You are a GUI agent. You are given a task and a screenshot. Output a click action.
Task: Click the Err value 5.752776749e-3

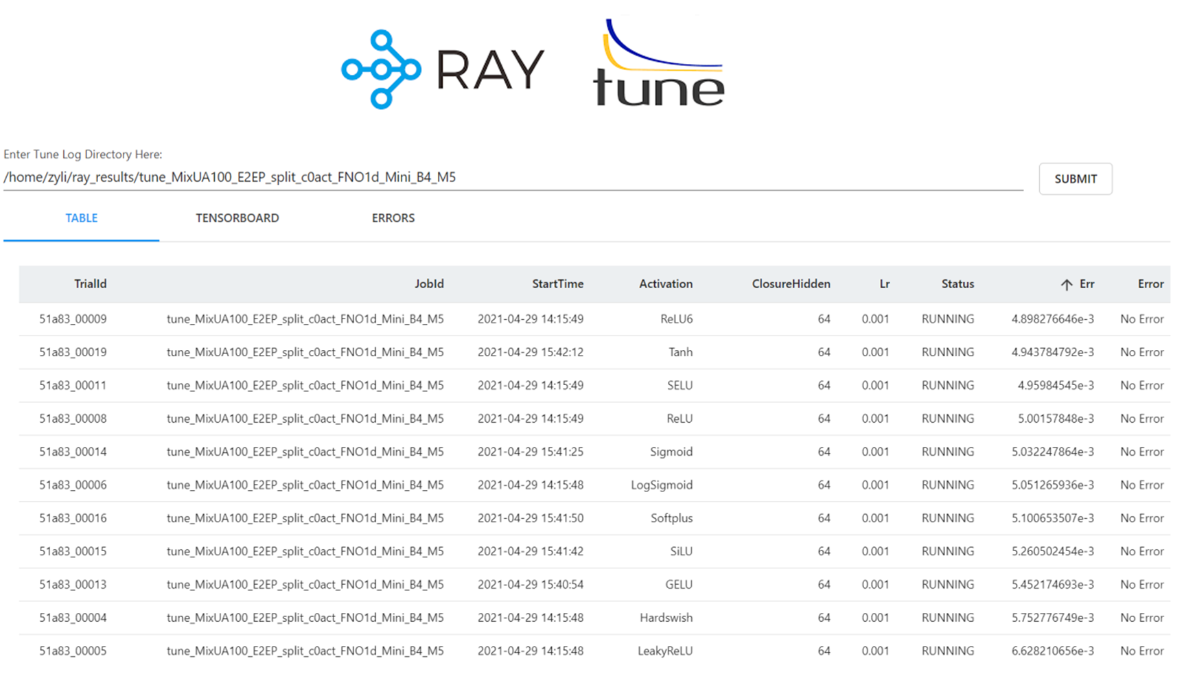tap(1052, 618)
